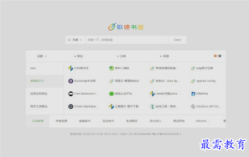Click the add 网址 button

(x=78, y=56)
